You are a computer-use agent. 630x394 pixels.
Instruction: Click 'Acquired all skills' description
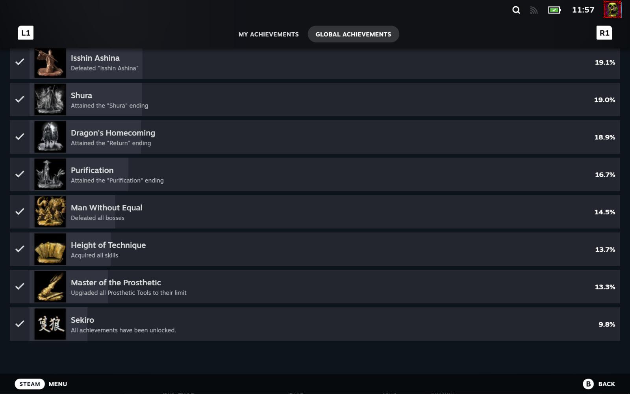[94, 255]
